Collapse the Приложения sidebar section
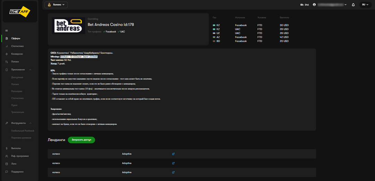 [x=30, y=70]
